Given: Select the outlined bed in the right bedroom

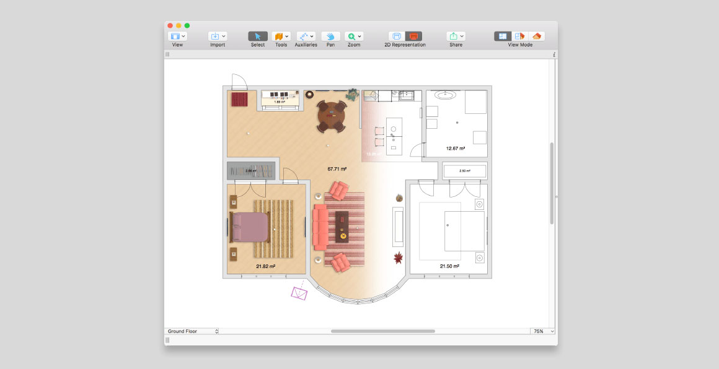Looking at the screenshot, I should point(464,231).
